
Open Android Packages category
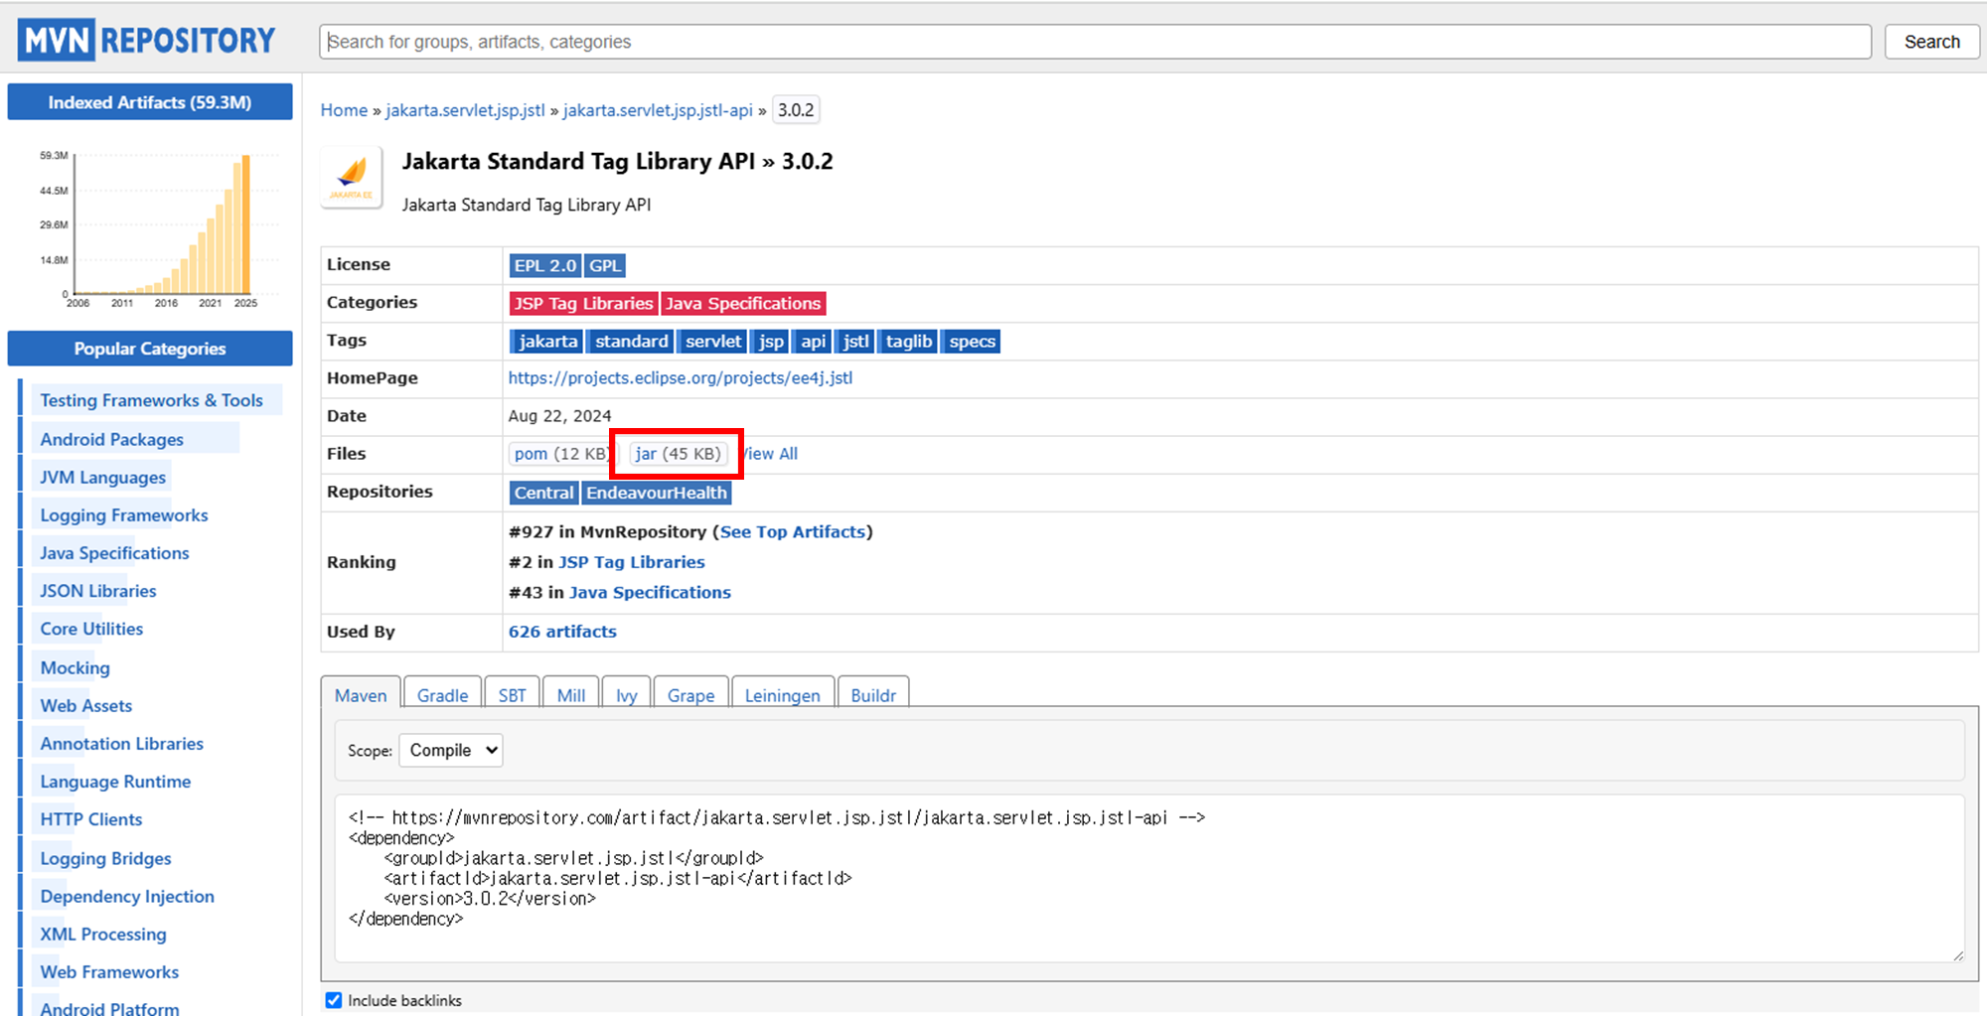click(x=111, y=439)
